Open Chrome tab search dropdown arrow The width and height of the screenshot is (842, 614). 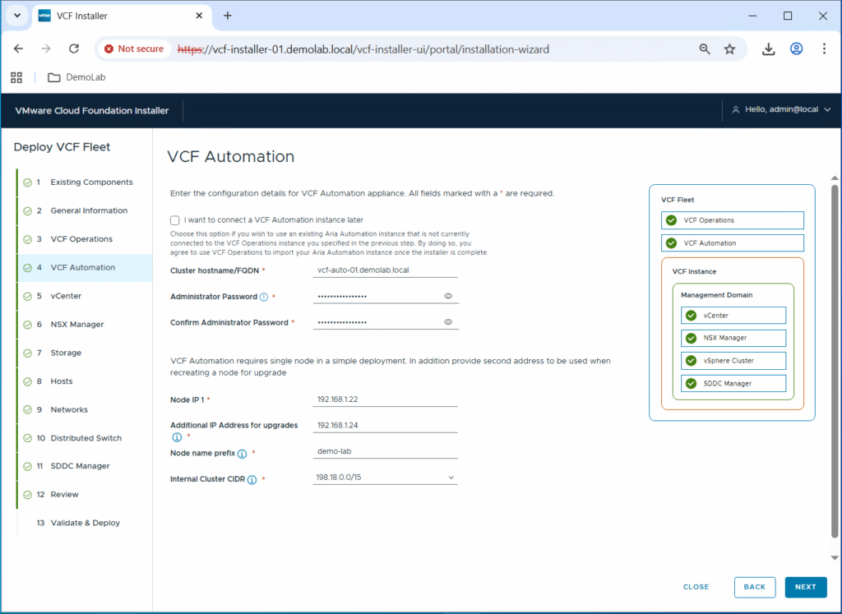point(16,16)
